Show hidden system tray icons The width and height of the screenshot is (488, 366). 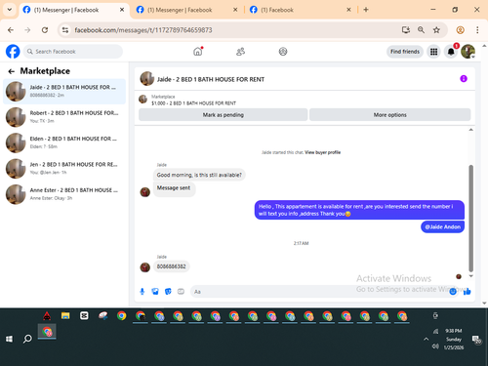tap(426, 339)
